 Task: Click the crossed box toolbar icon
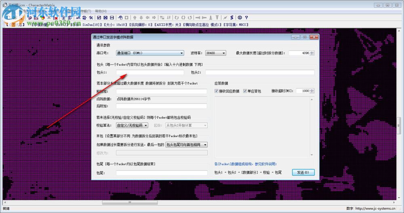(x=105, y=17)
